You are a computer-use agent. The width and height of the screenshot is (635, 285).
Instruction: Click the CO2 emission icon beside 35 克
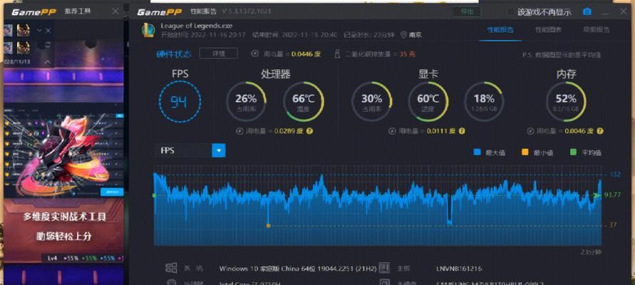[x=337, y=53]
